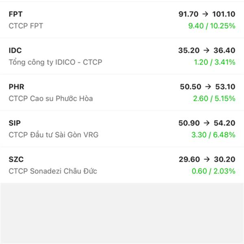The image size is (244, 244).
Task: Tap the SIP ticker symbol
Action: [15, 123]
